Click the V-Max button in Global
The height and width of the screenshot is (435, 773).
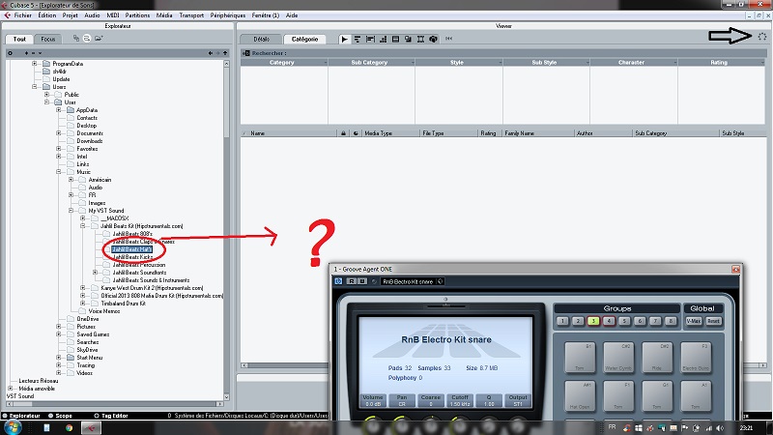pos(693,320)
